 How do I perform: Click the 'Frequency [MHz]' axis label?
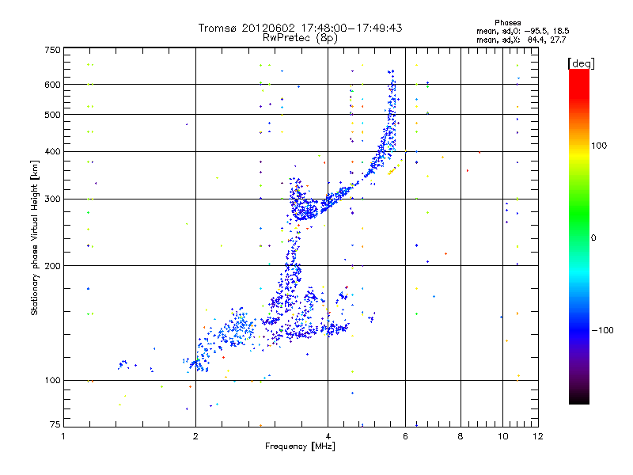click(x=300, y=446)
